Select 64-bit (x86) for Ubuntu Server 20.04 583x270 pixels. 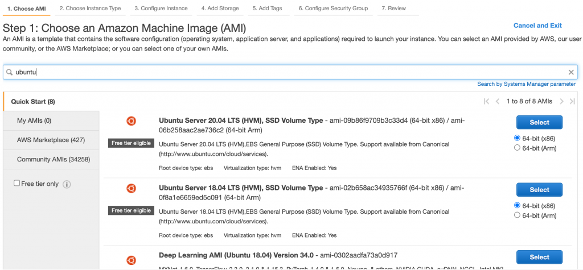517,138
